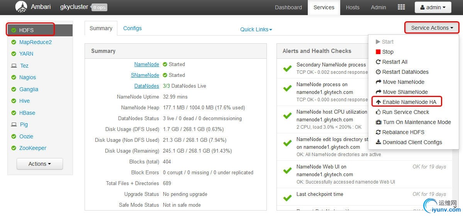Click the Restart All refresh icon
The width and height of the screenshot is (463, 216).
point(378,62)
